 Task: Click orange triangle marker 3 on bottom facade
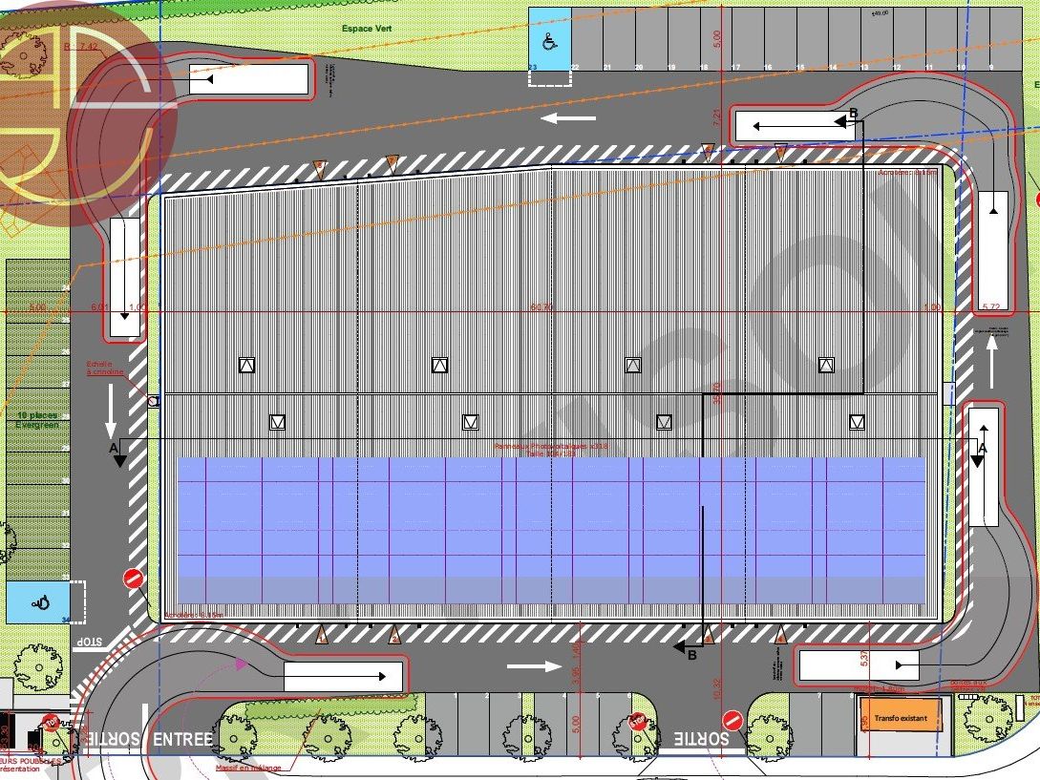click(x=709, y=635)
